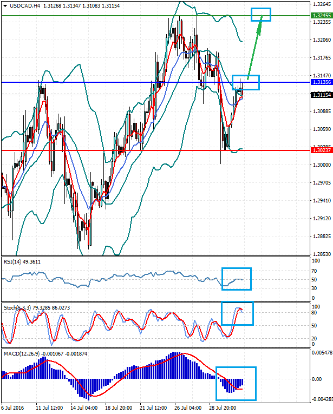333x414 pixels.
Task: Click the 28 Jul 20:00 time label
Action: [x=223, y=407]
